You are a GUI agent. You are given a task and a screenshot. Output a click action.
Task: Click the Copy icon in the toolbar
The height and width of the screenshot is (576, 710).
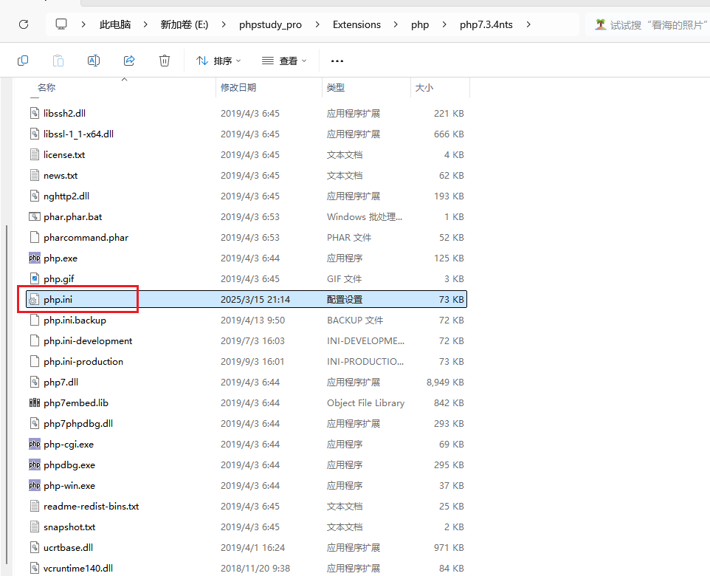click(x=23, y=61)
